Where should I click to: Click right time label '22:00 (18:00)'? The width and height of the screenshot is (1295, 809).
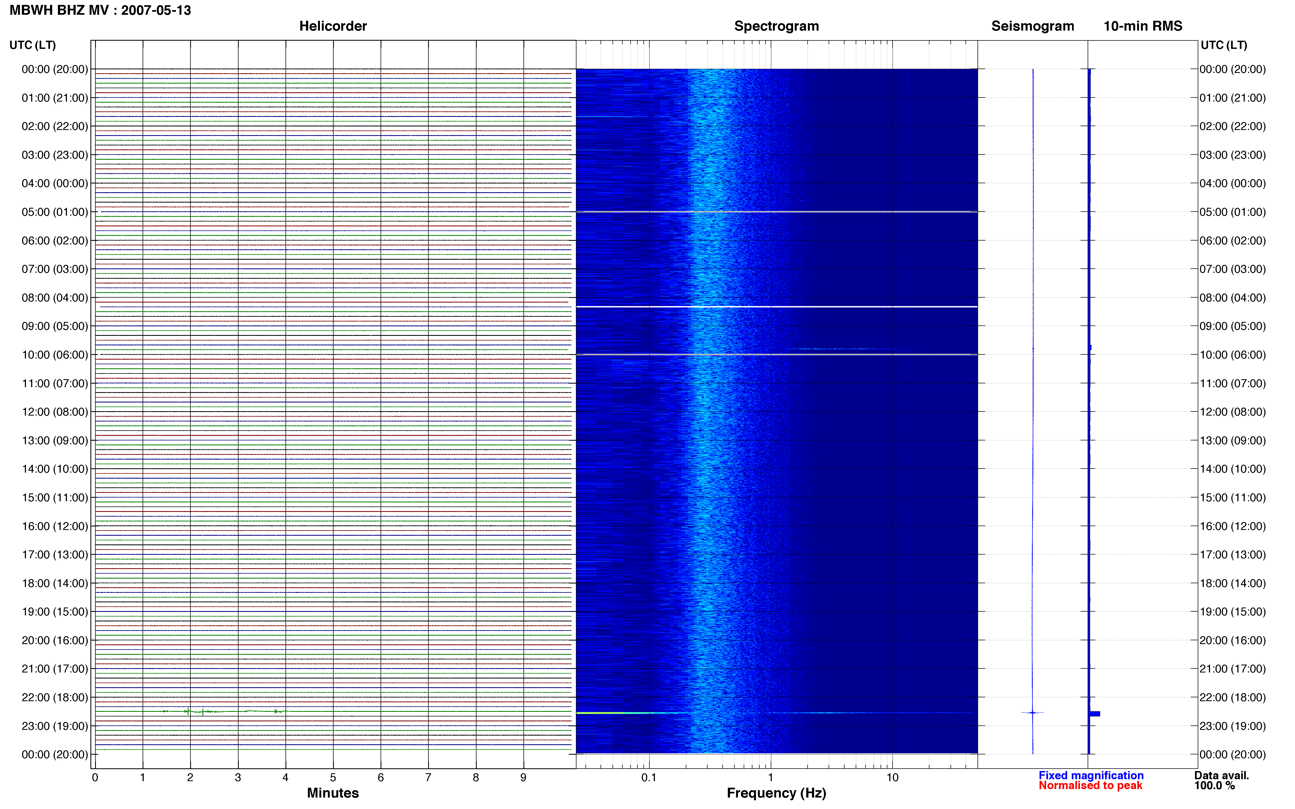1232,698
